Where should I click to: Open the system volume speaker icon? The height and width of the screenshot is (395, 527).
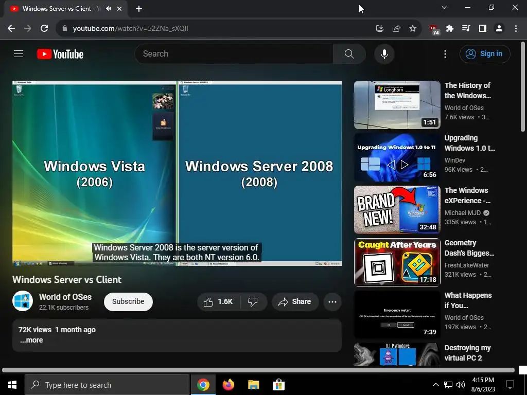point(461,385)
